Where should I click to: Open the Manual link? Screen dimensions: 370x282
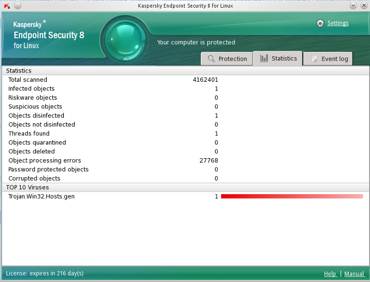[x=354, y=274]
